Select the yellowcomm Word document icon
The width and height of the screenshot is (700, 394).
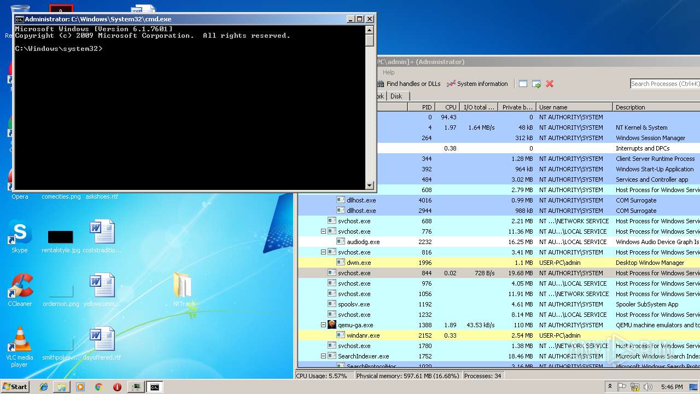pos(102,285)
